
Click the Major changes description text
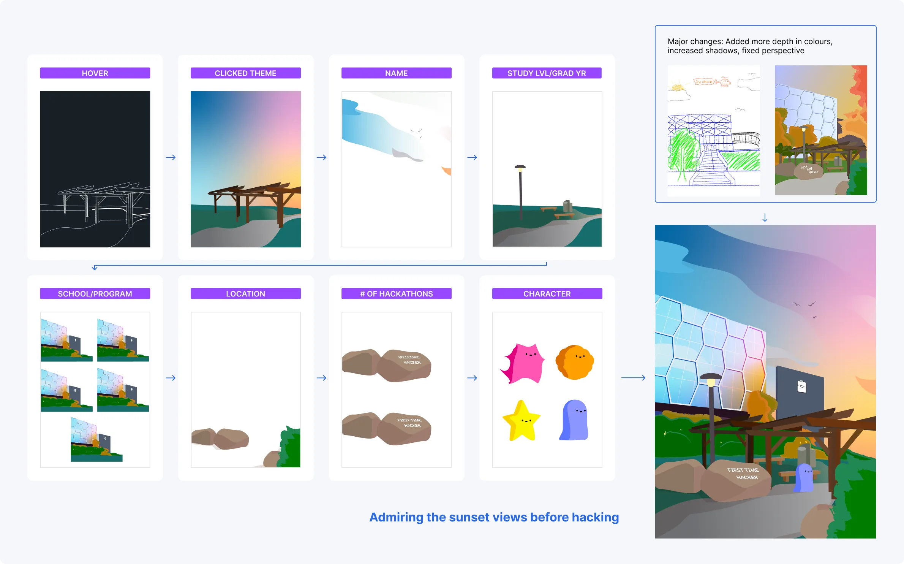(x=750, y=46)
